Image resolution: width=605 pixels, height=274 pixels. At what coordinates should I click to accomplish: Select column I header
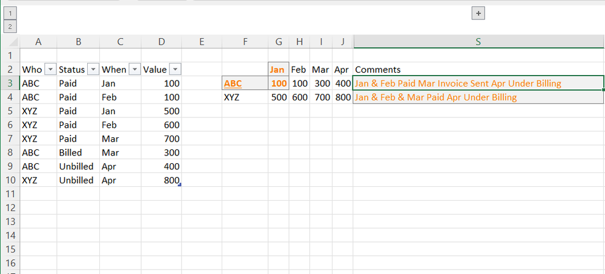[x=321, y=42]
